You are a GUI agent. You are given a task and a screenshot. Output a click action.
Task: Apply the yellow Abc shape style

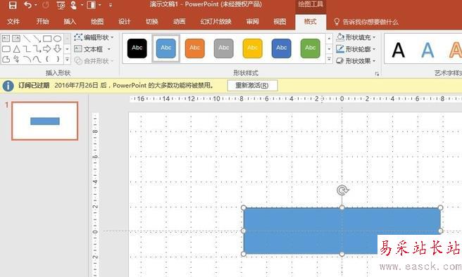(x=253, y=49)
